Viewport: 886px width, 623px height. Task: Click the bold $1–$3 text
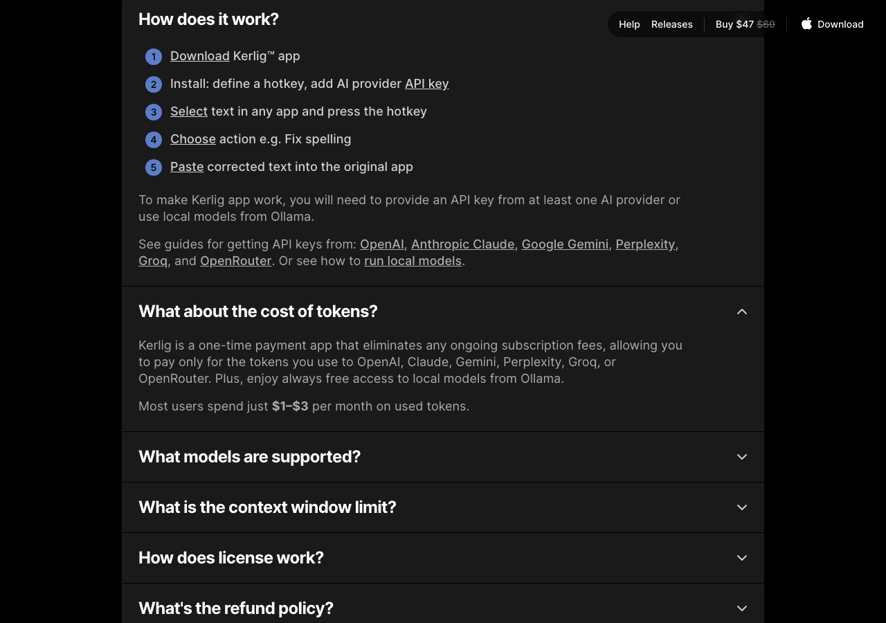pyautogui.click(x=290, y=406)
